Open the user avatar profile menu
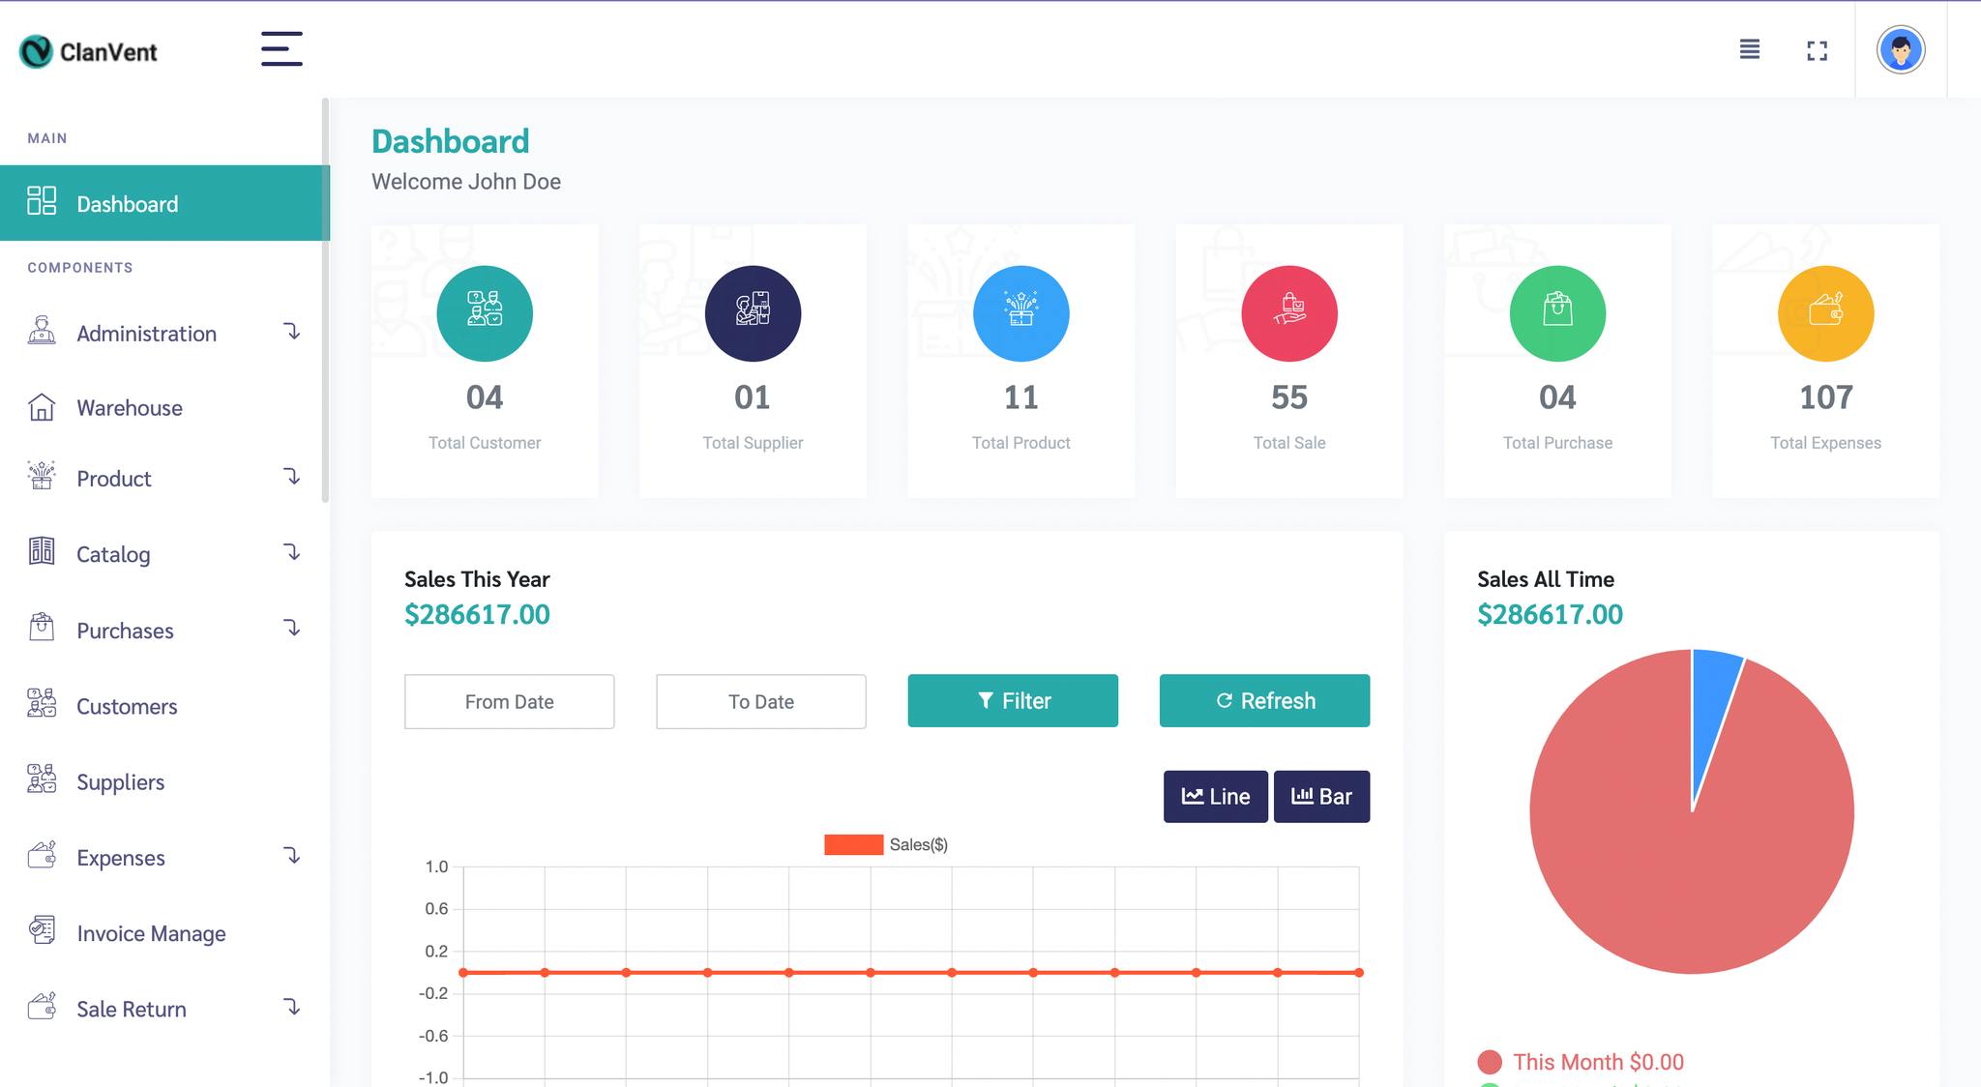 coord(1900,49)
